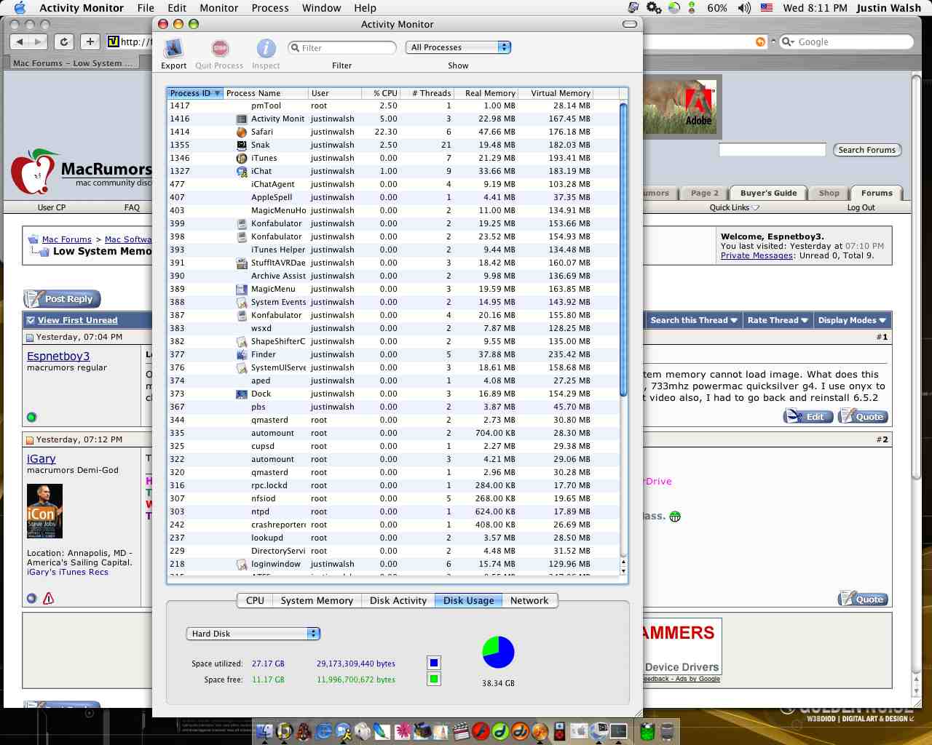Select the loginwindow process icon
Screen dimensions: 932x745
242,565
